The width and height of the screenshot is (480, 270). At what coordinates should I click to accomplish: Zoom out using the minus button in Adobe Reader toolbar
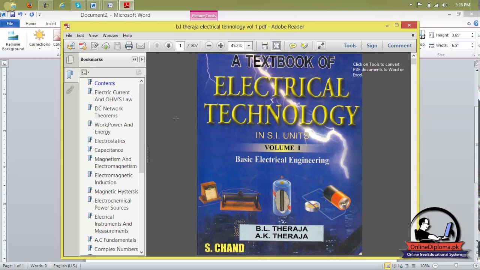(x=209, y=46)
